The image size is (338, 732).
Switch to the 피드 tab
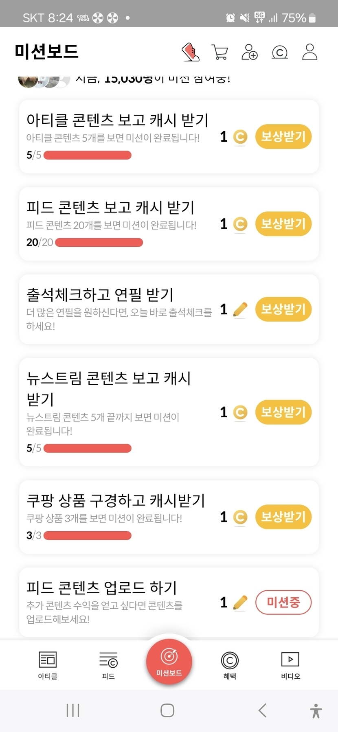(x=108, y=665)
